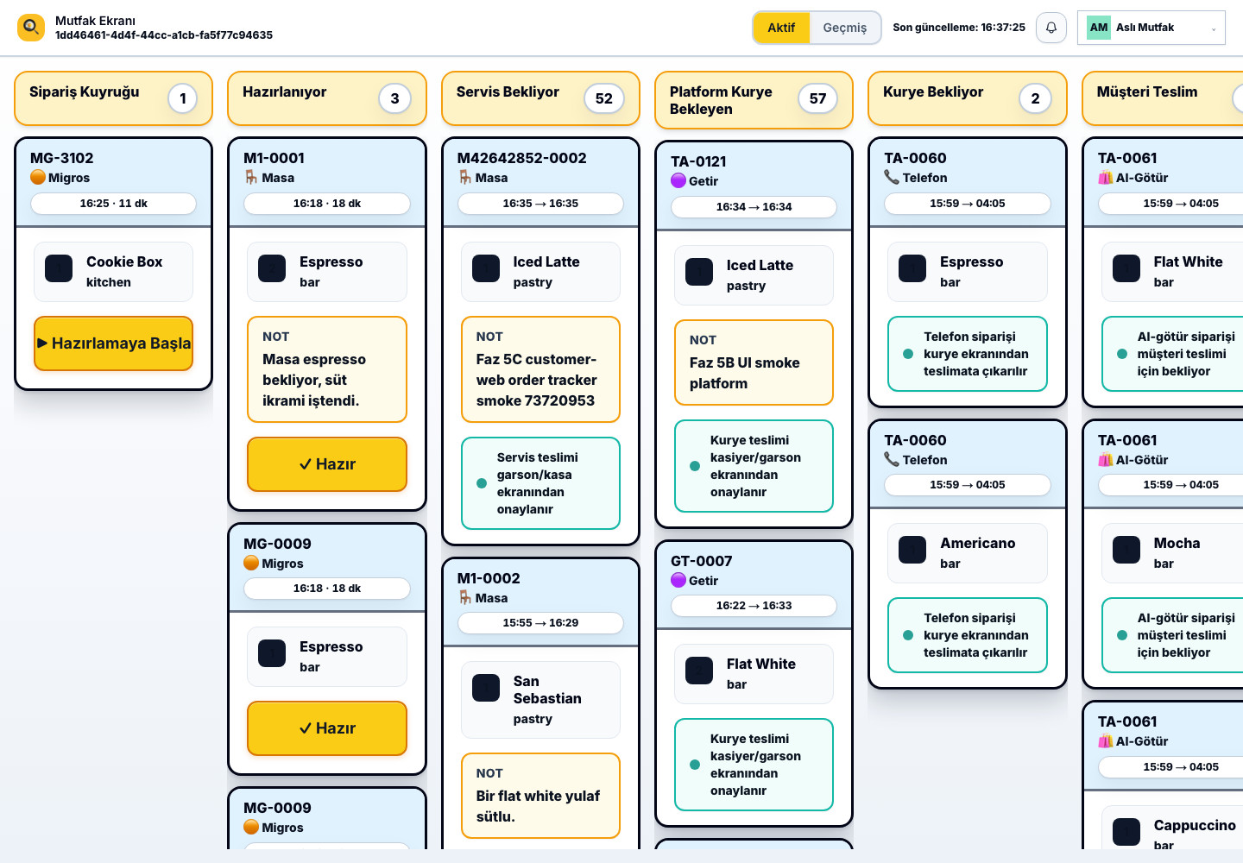The width and height of the screenshot is (1243, 863).
Task: Click the Migros icon on the MG-0009 card with time 16:18 · 18 dk
Action: click(251, 564)
